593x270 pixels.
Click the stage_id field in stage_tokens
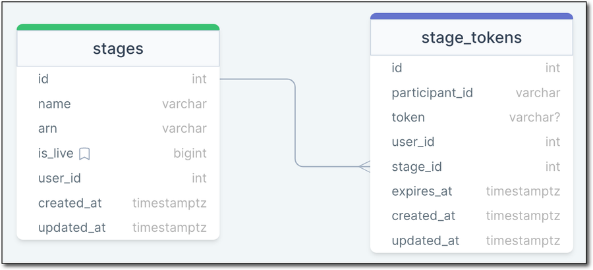(x=472, y=167)
